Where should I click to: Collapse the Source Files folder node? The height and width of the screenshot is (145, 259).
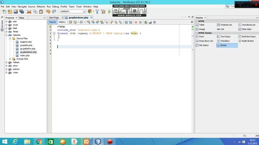(10, 39)
